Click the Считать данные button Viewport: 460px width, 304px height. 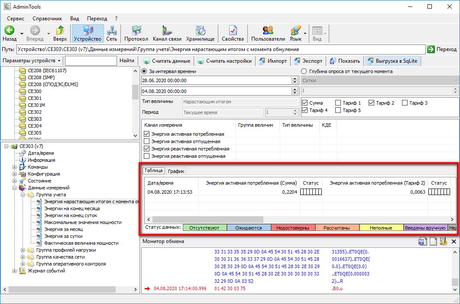click(x=166, y=61)
